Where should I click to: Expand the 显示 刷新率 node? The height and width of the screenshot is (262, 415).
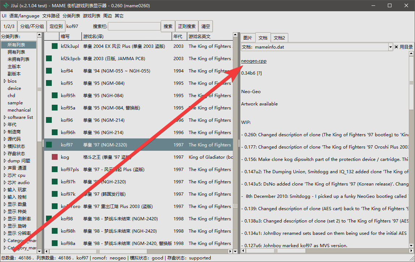5,219
